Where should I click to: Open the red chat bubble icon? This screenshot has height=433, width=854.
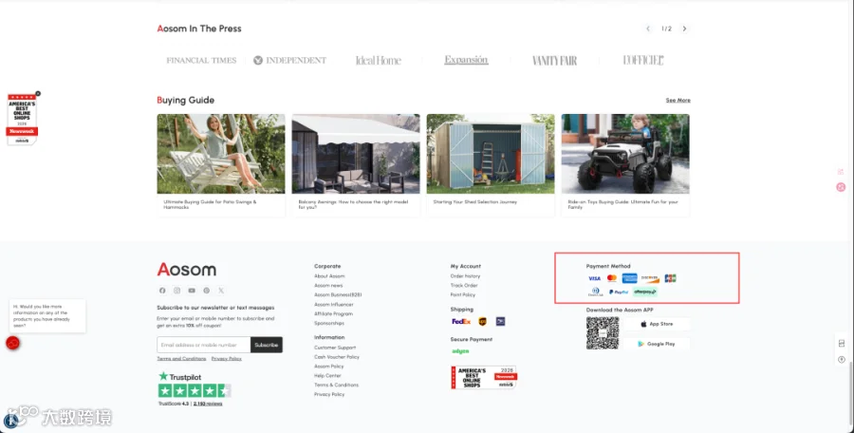[x=12, y=343]
